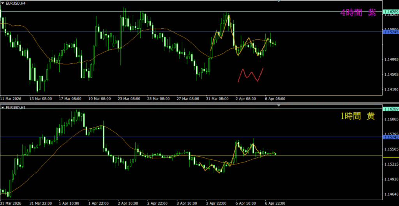This screenshot has height=206, width=399.
Task: Select the magenta 4時間 紫 text label
Action: [358, 13]
